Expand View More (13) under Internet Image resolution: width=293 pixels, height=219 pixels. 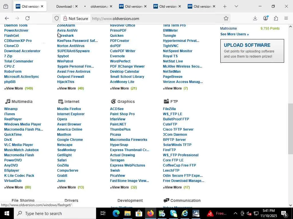pyautogui.click(x=70, y=187)
